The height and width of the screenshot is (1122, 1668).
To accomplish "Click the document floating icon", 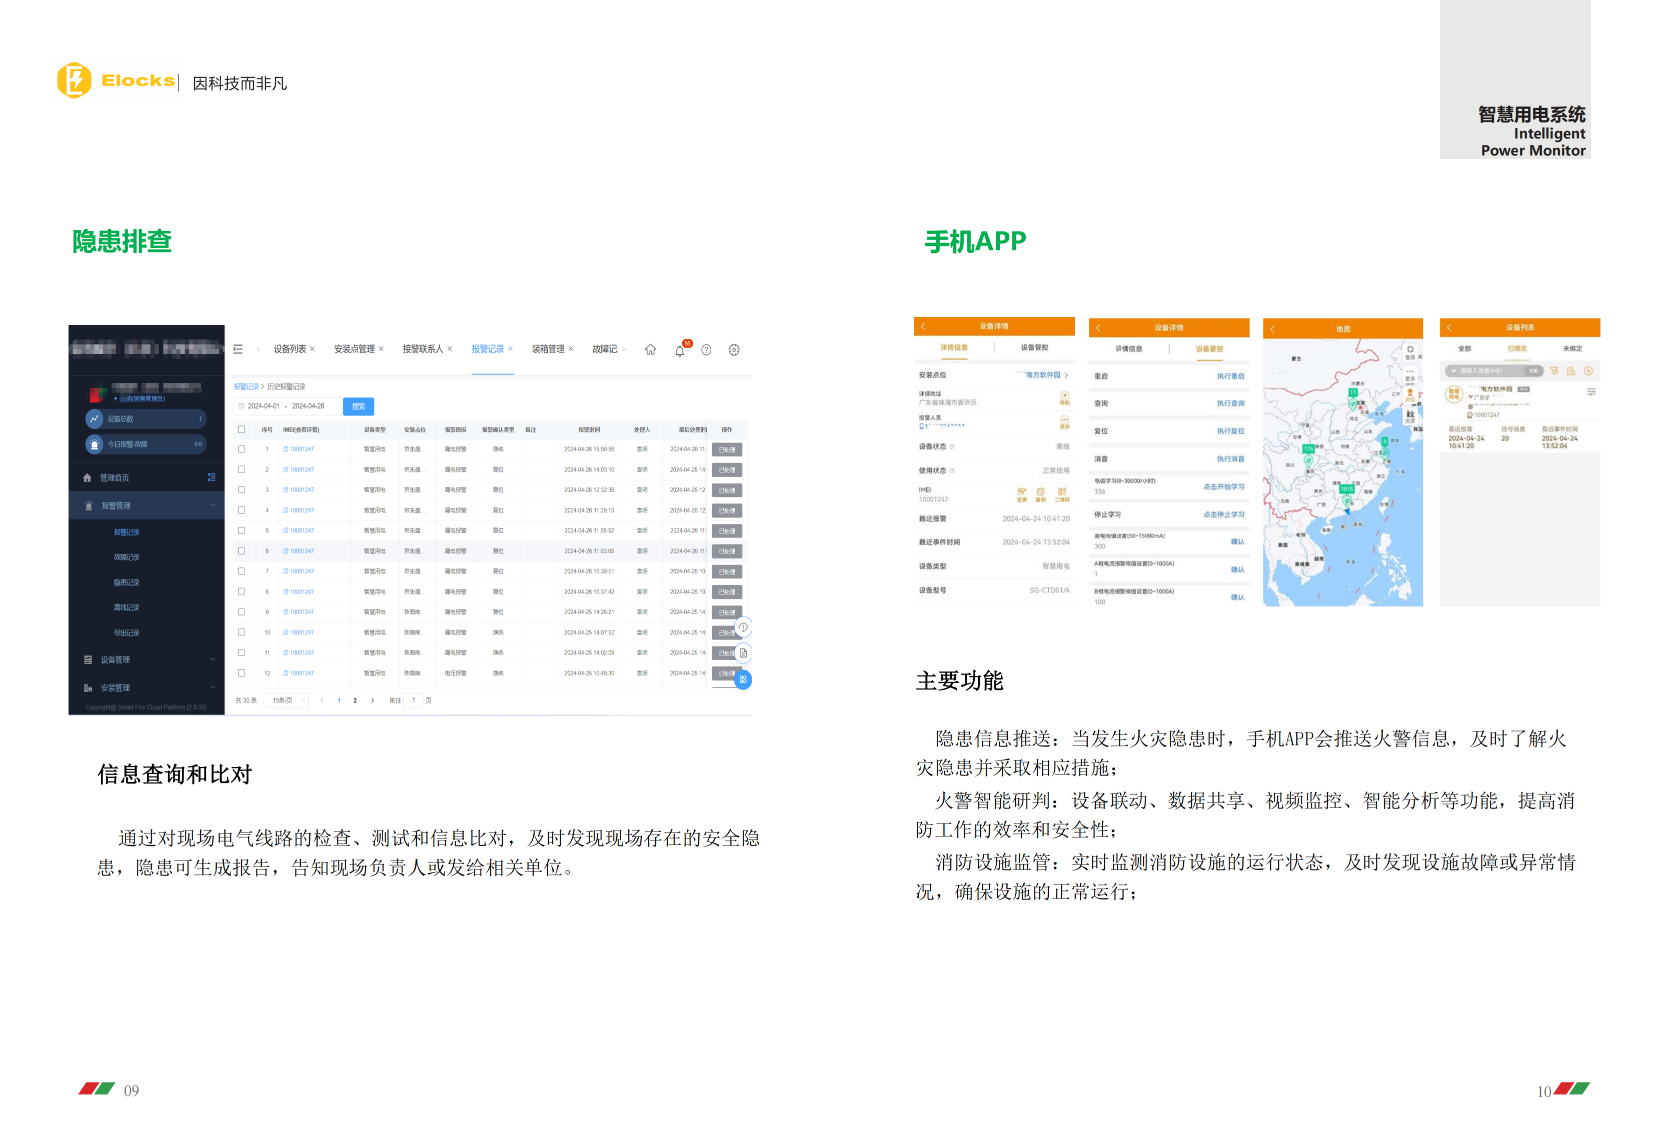I will [x=743, y=653].
